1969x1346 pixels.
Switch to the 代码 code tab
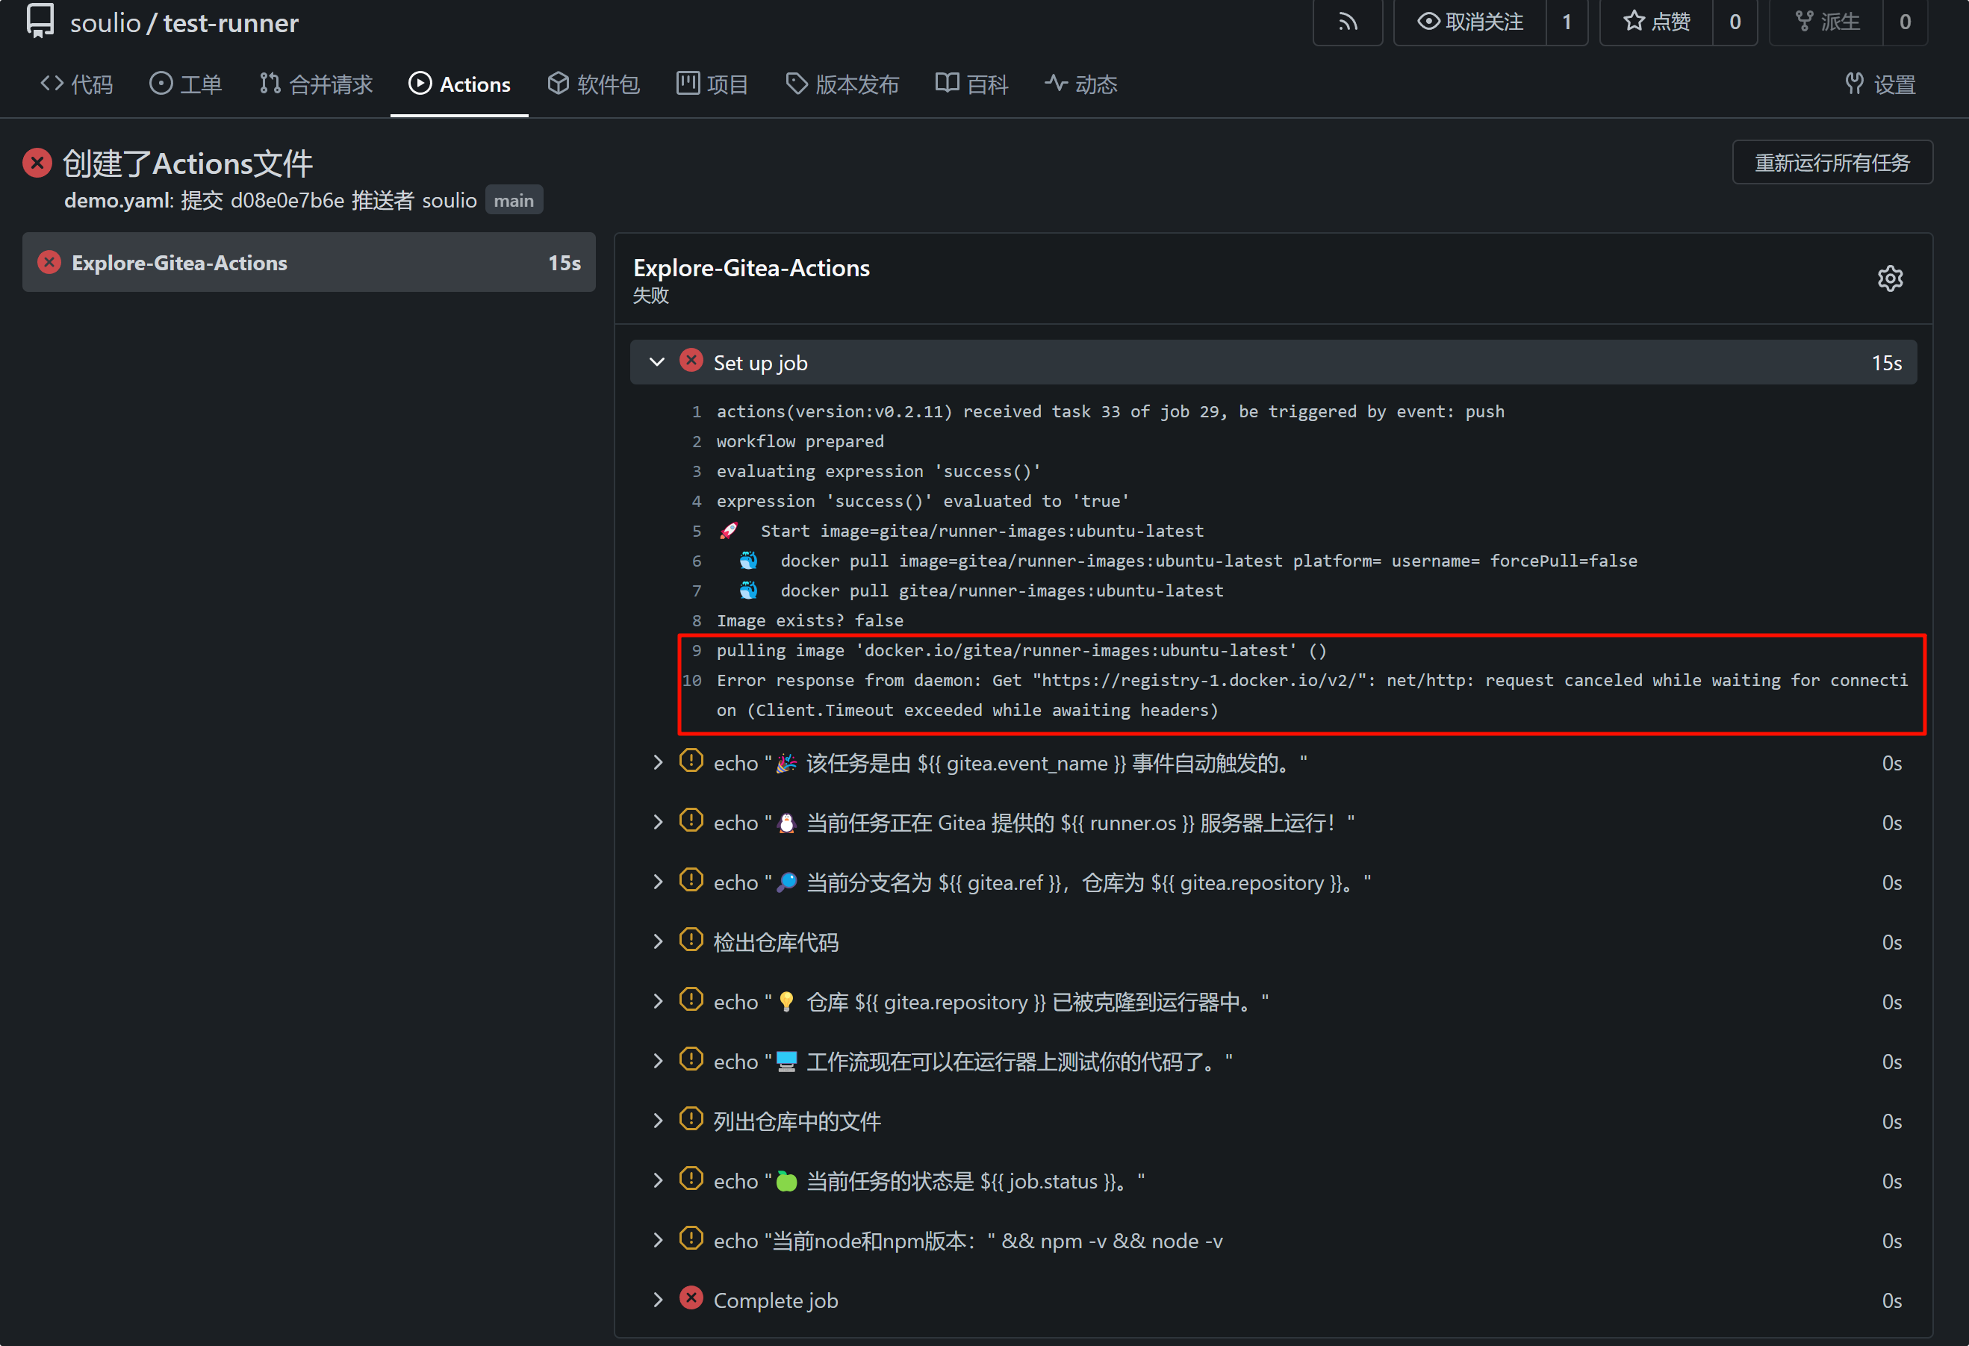pyautogui.click(x=76, y=84)
